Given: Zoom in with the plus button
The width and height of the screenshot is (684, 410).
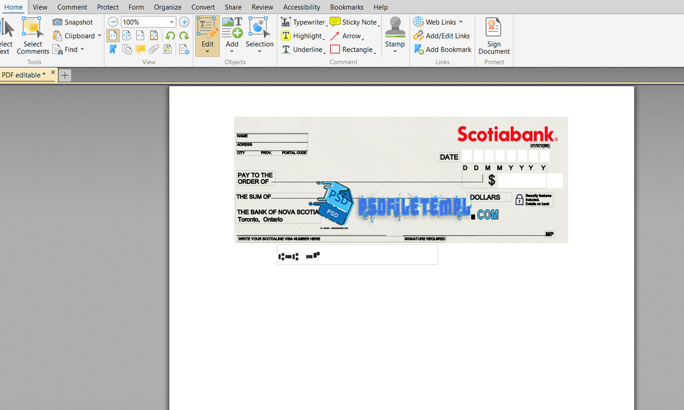Looking at the screenshot, I should tap(184, 22).
